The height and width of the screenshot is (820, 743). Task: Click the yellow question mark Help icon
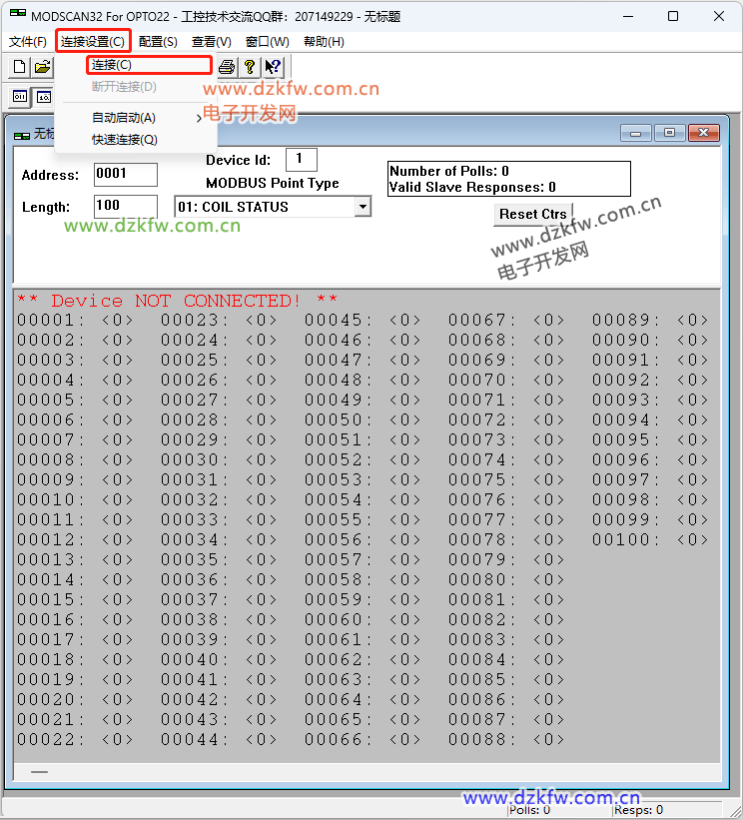[250, 67]
